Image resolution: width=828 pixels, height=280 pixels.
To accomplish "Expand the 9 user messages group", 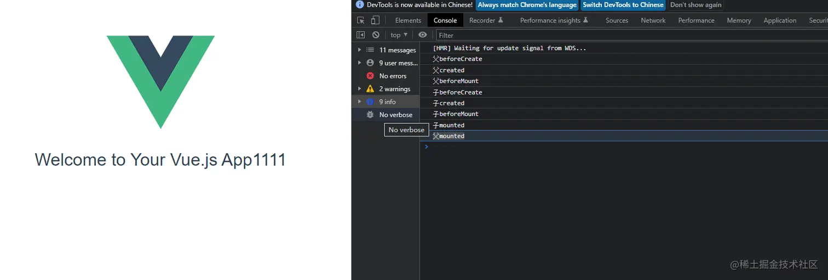I will tap(359, 63).
